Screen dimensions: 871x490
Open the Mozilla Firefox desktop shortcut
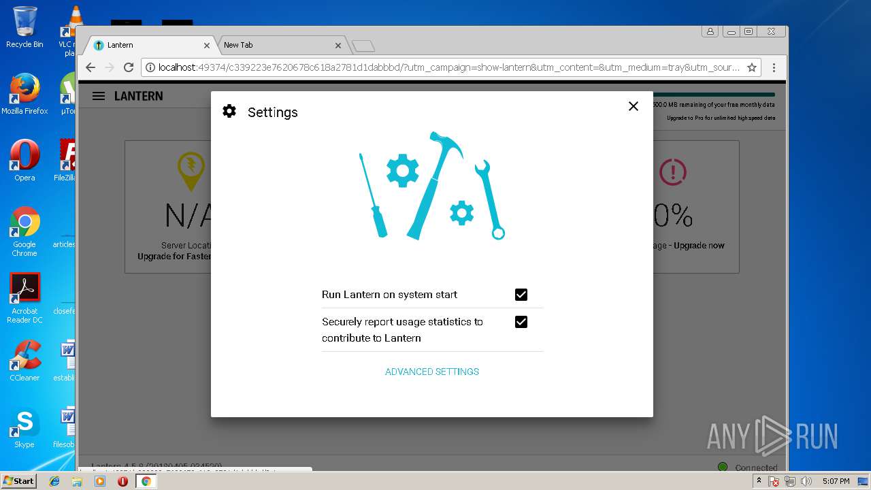(24, 94)
